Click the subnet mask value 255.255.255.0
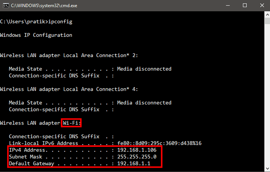 (x=137, y=157)
